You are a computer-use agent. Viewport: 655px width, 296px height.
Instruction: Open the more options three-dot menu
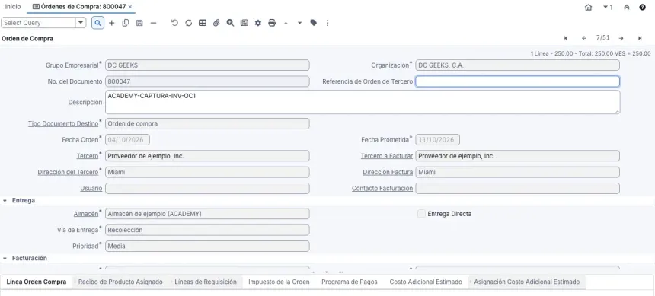(x=327, y=23)
